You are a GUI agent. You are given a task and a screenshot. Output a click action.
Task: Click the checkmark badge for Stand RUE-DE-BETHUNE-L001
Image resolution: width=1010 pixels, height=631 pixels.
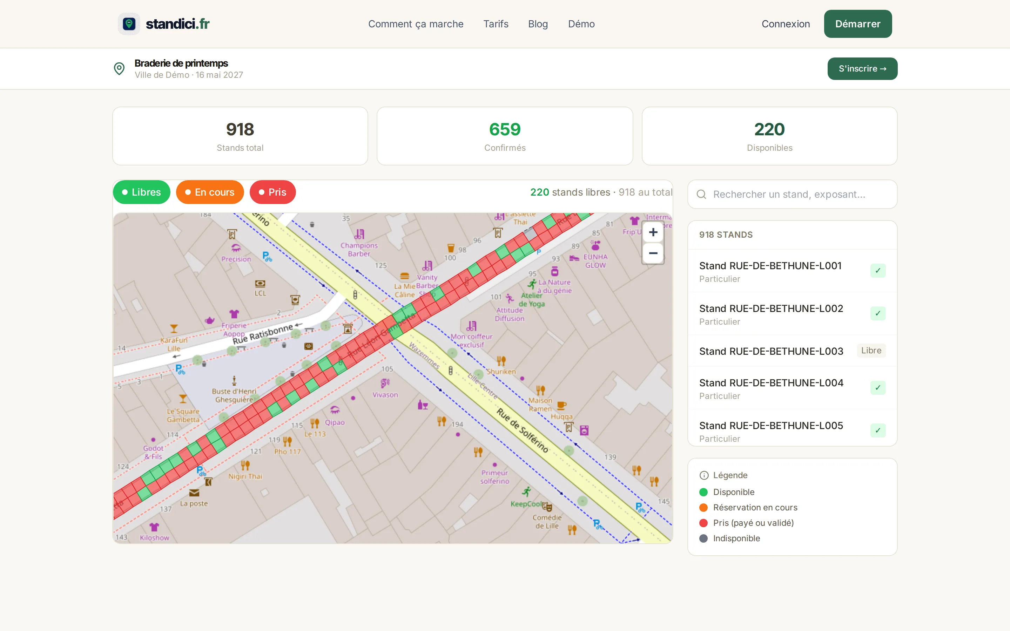[878, 271]
